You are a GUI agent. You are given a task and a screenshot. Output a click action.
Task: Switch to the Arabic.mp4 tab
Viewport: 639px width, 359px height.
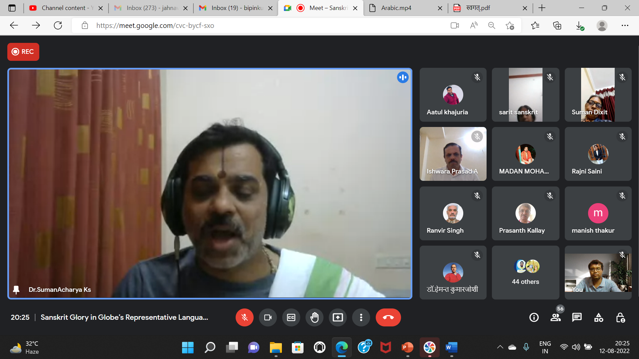coord(396,8)
